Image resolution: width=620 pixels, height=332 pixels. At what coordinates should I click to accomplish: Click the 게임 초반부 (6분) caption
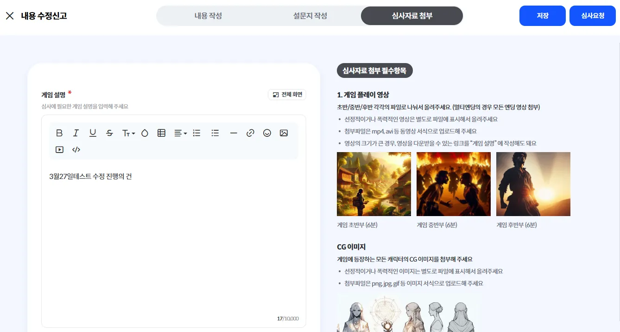pyautogui.click(x=357, y=225)
